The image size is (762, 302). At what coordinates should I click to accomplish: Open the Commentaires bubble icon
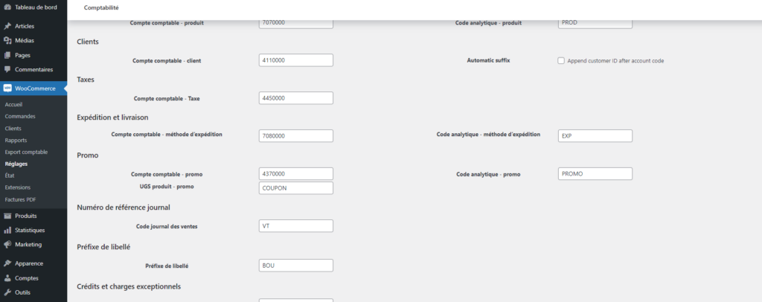tap(7, 69)
